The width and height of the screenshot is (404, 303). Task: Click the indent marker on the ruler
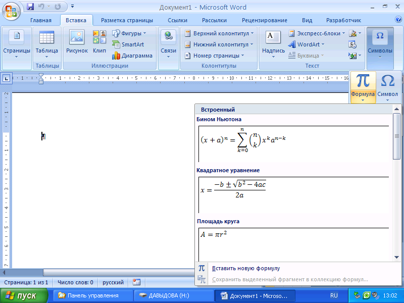(x=41, y=78)
